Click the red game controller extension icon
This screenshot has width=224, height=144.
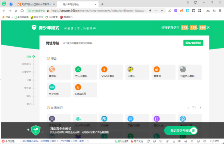tap(182, 11)
